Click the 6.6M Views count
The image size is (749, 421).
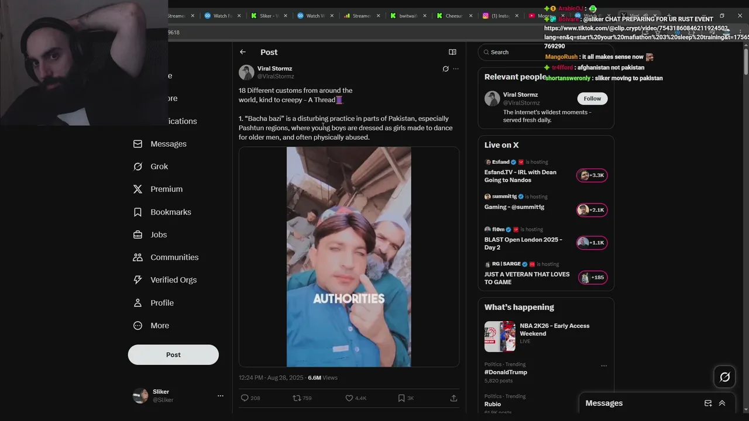coord(322,378)
